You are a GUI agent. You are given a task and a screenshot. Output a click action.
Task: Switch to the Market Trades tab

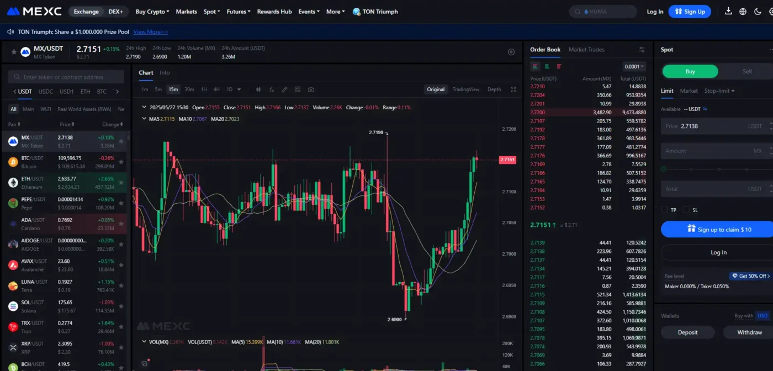(x=586, y=50)
